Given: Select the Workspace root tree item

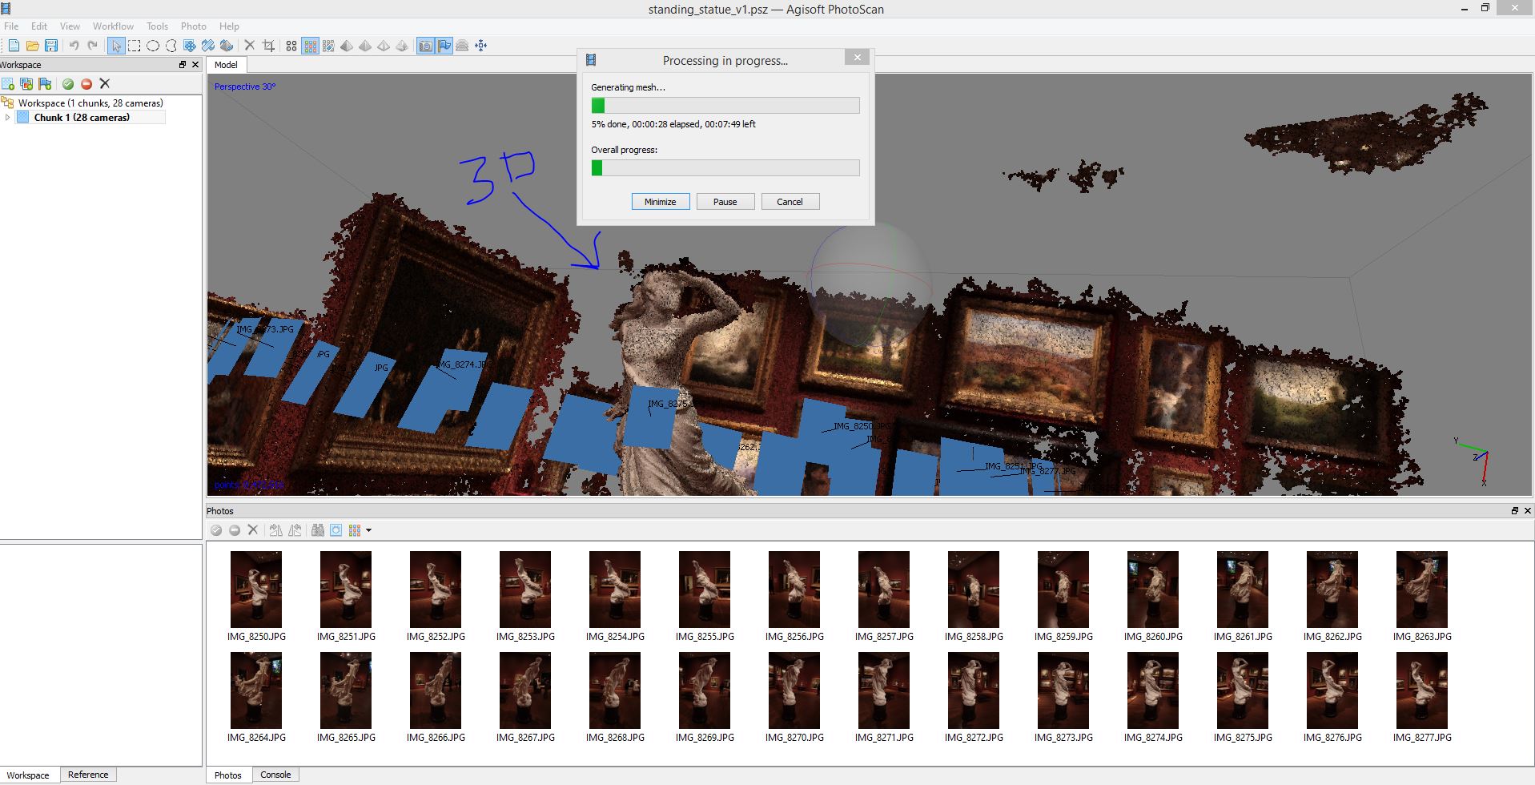Looking at the screenshot, I should point(90,103).
